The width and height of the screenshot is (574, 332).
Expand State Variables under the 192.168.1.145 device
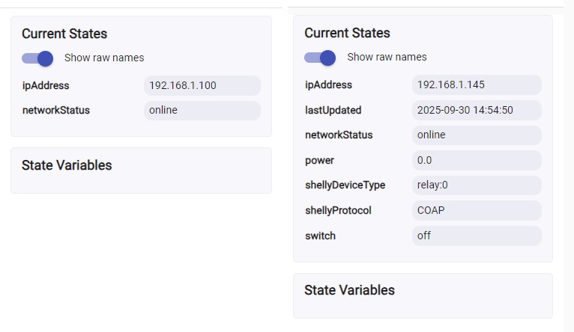click(x=349, y=290)
